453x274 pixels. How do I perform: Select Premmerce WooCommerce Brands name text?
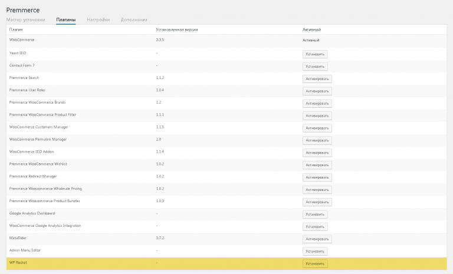(37, 103)
